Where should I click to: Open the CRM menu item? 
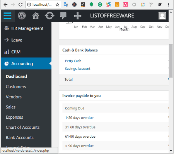coord(26,52)
